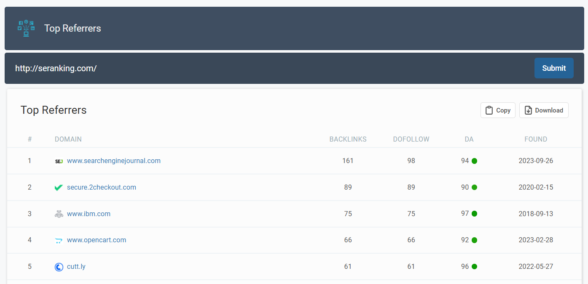Screen dimensions: 588x284
Task: Click the OpenCart cart favicon
Action: pos(59,241)
